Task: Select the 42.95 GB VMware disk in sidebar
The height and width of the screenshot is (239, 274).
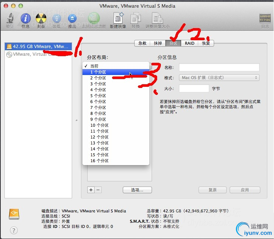Action: tap(38, 47)
